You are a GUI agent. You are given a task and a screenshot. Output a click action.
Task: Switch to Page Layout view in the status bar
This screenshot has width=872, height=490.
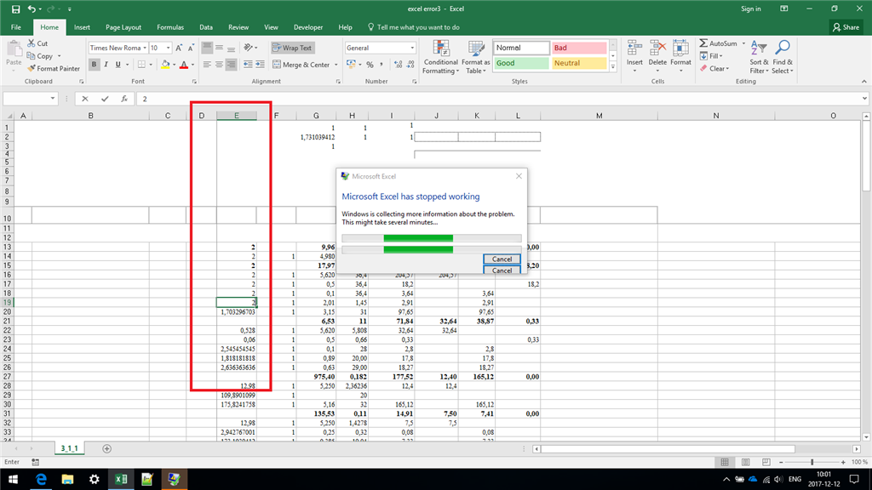pyautogui.click(x=745, y=462)
